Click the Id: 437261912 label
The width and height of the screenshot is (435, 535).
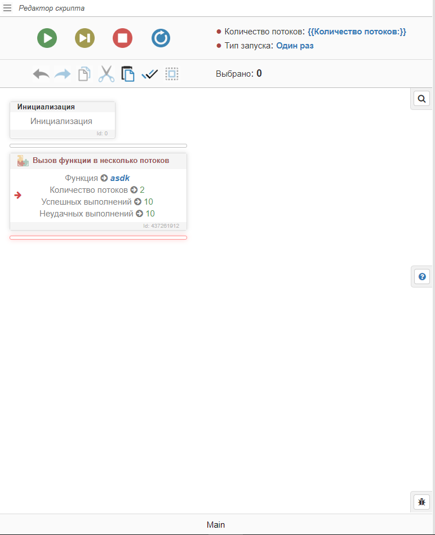click(161, 226)
